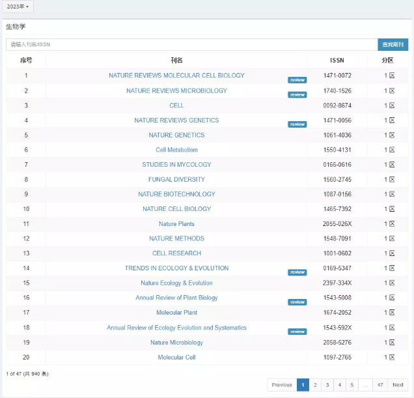Open NATURE CELL BIOLOGY journal link
414x398 pixels.
(176, 209)
